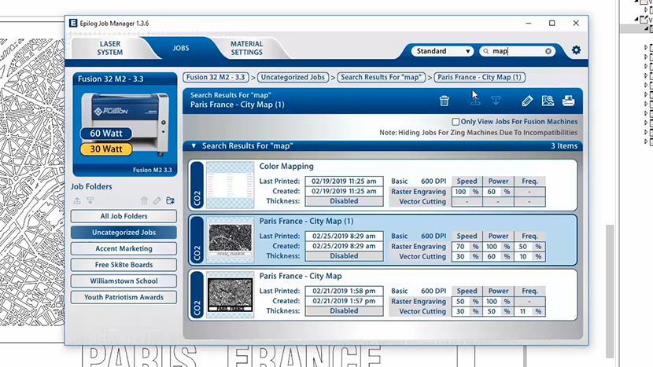This screenshot has height=367, width=653.
Task: Open the Material Settings tab
Action: pyautogui.click(x=246, y=49)
